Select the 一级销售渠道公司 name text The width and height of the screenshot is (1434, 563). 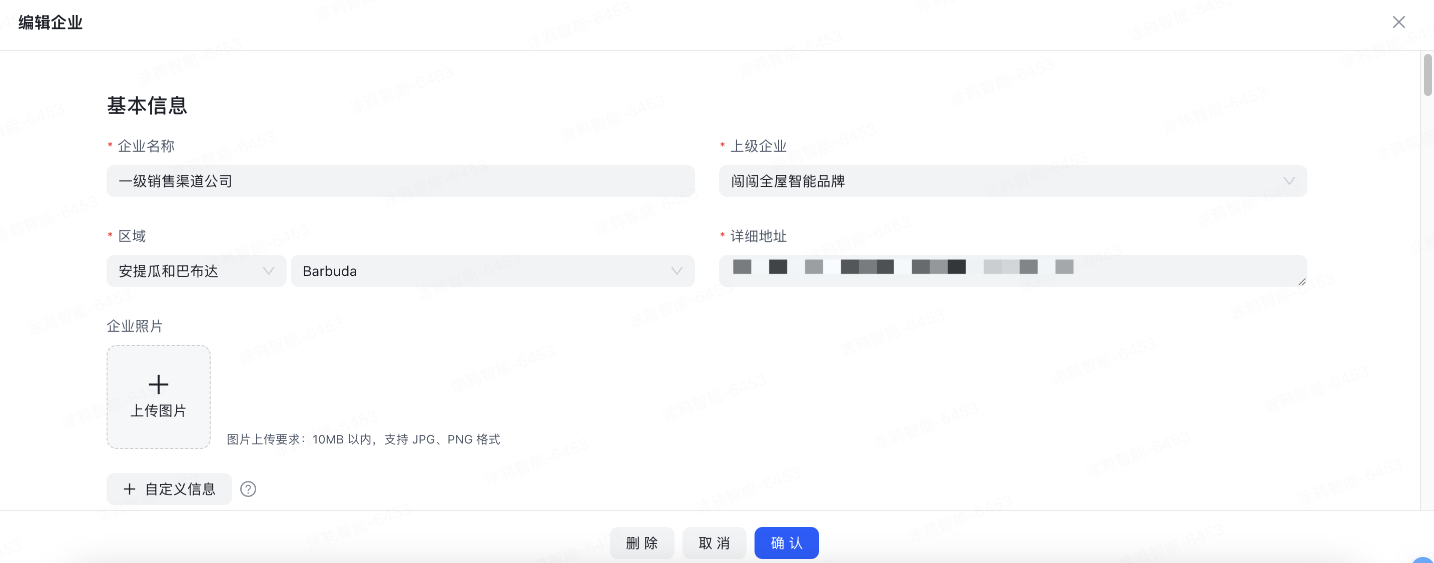click(175, 181)
